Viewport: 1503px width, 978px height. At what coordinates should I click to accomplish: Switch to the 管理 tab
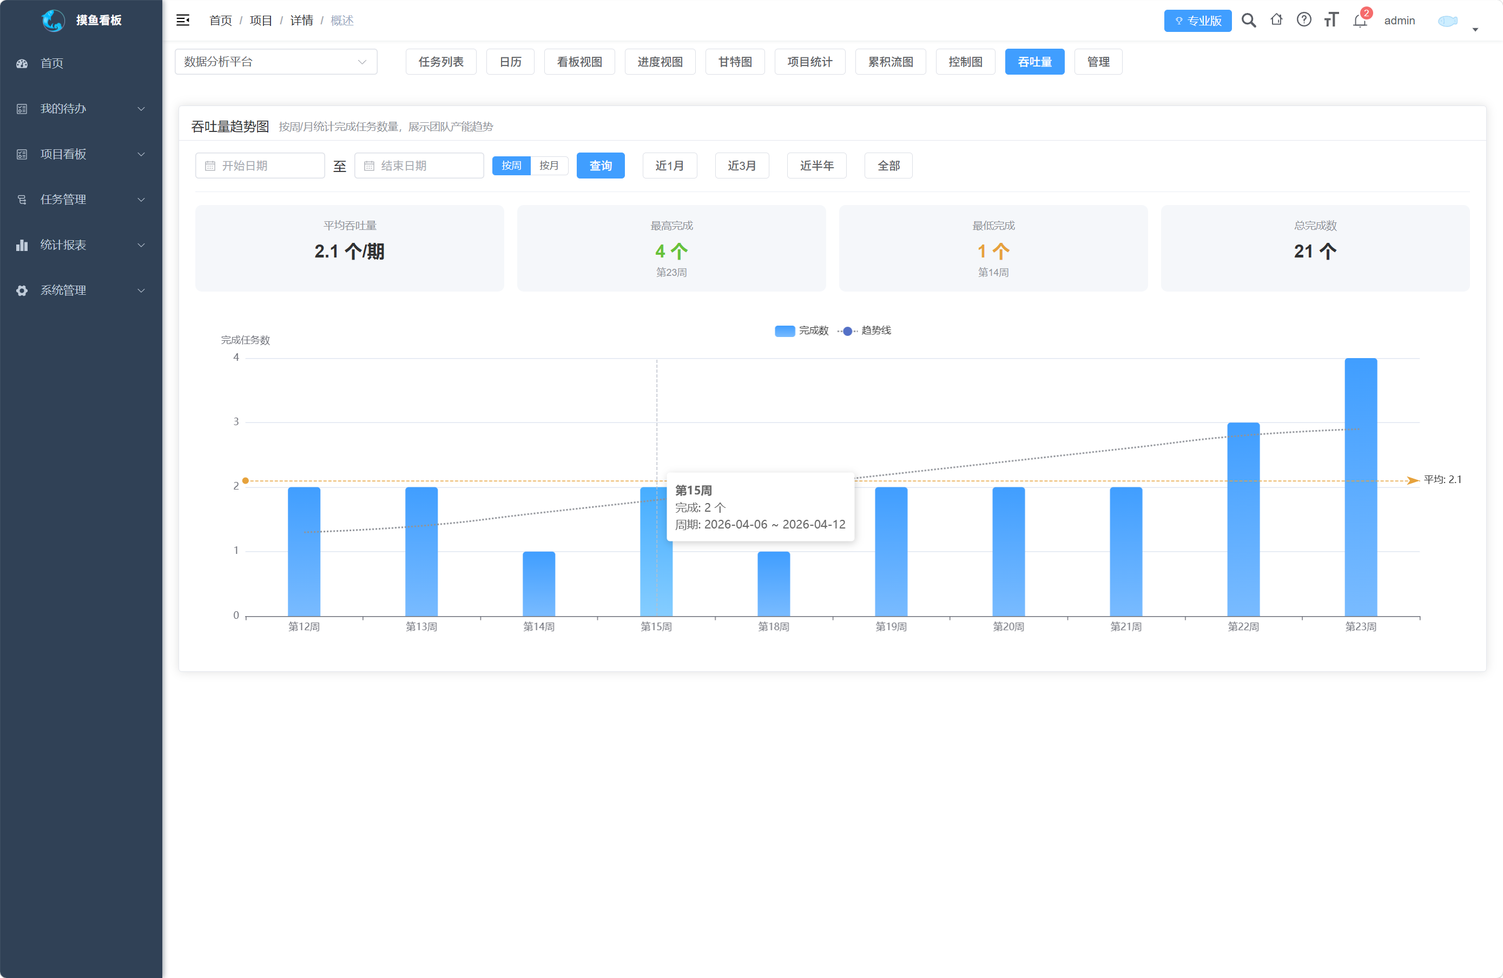(1098, 62)
